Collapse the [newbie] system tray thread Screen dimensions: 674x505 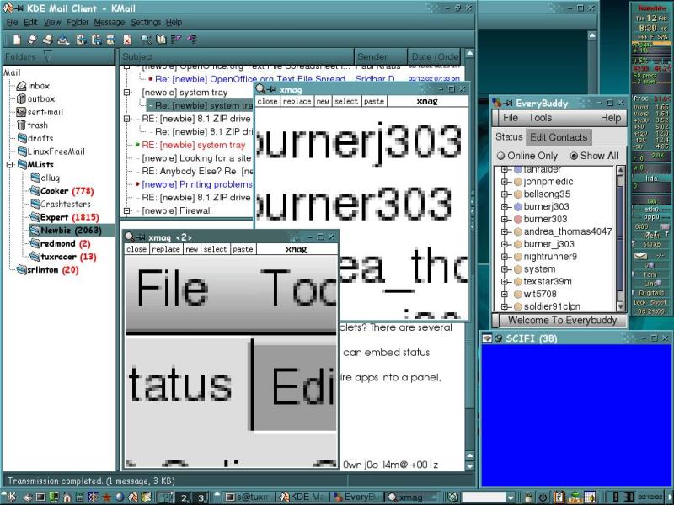coord(127,93)
